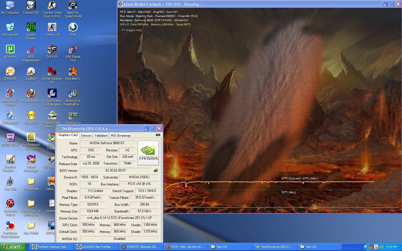
Task: Click GPU-Z screenshot camera icon
Action: pos(158,135)
